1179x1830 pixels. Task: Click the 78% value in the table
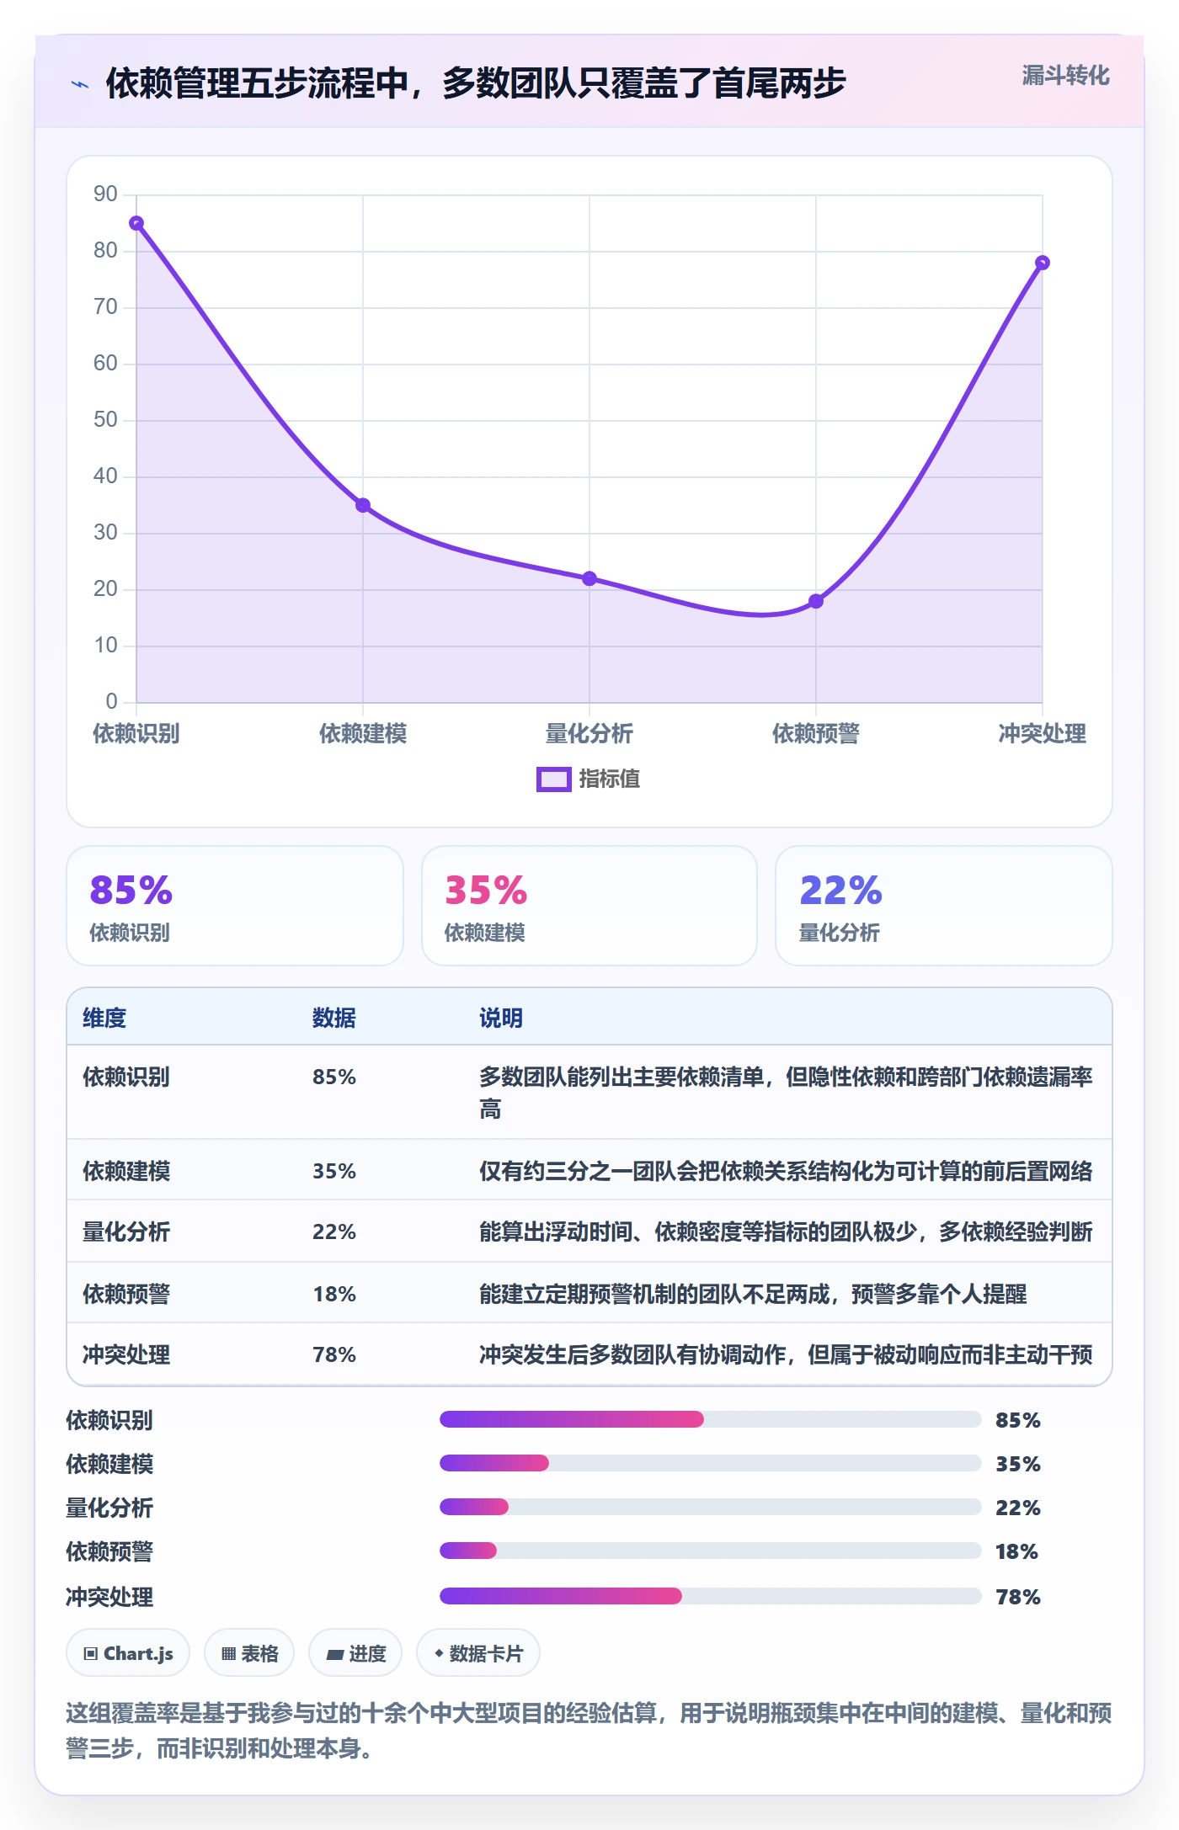tap(334, 1354)
